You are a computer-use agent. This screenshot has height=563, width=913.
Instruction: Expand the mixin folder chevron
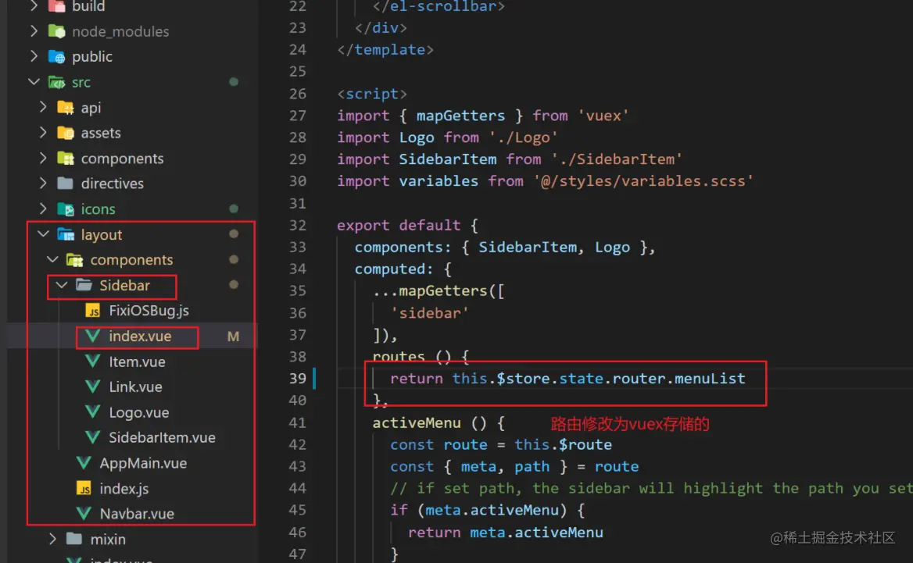coord(52,539)
